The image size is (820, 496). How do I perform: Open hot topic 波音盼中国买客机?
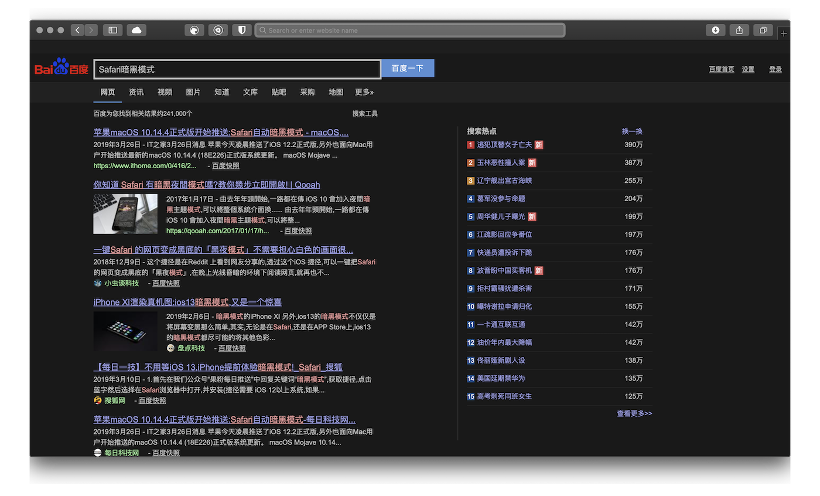(504, 271)
